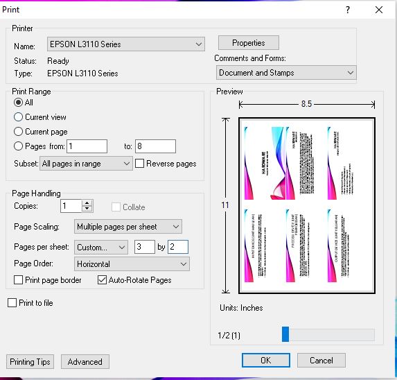The width and height of the screenshot is (397, 380).
Task: Select the Pages from radio button
Action: point(18,146)
